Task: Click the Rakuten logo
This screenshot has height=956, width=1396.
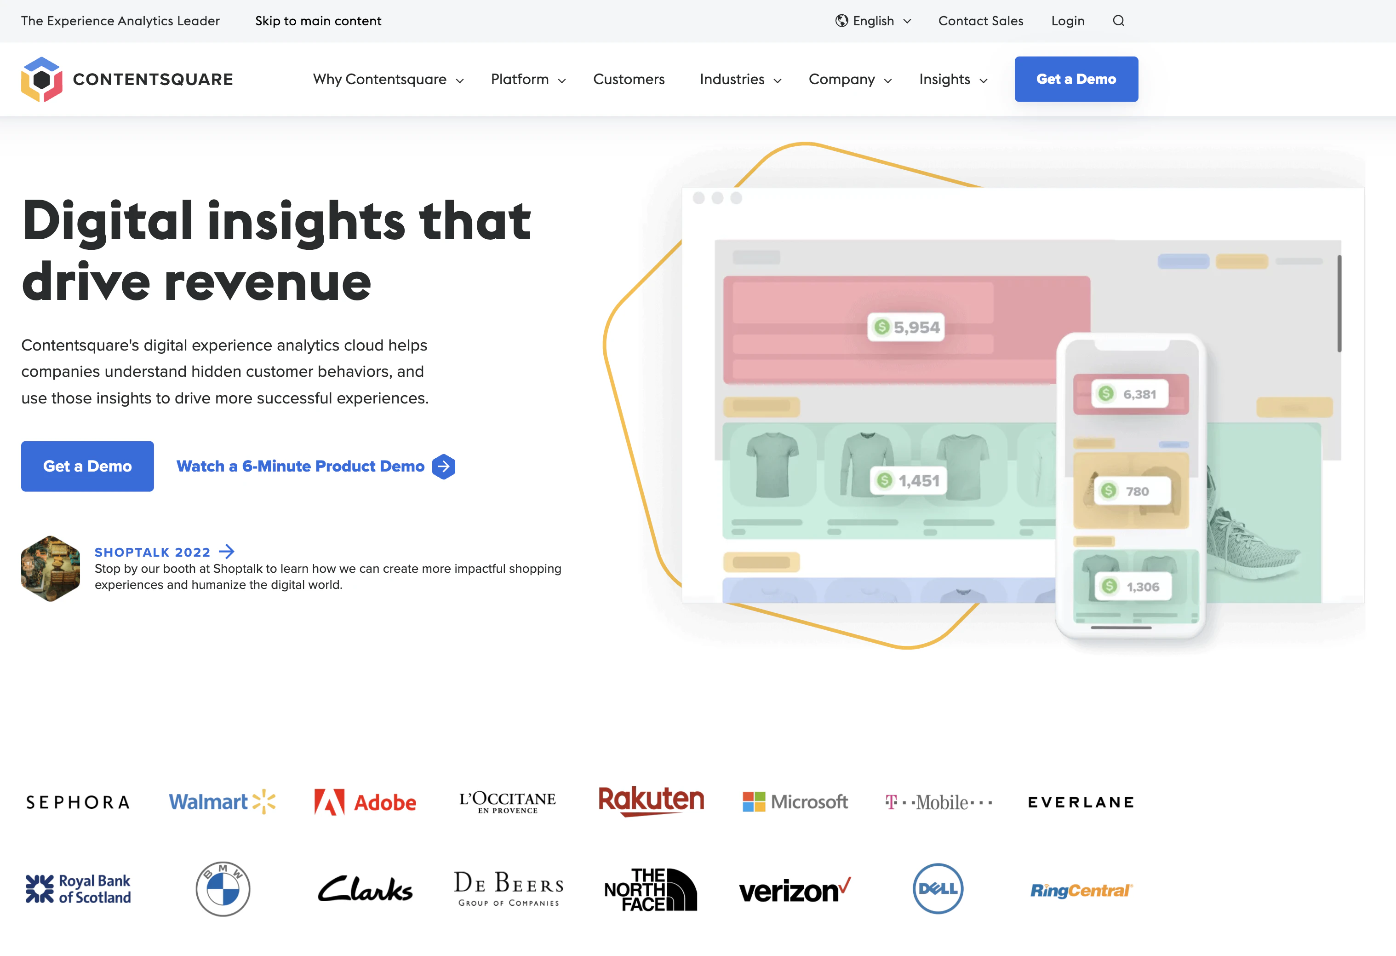Action: tap(651, 801)
